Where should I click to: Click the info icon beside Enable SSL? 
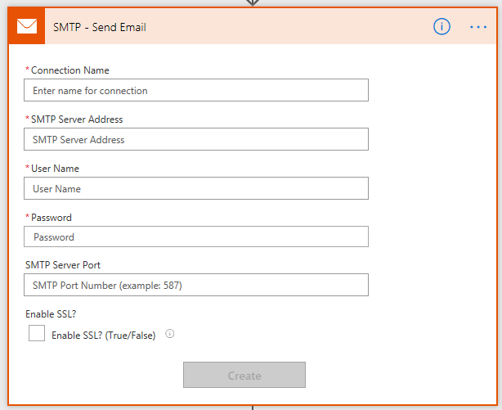click(x=170, y=334)
